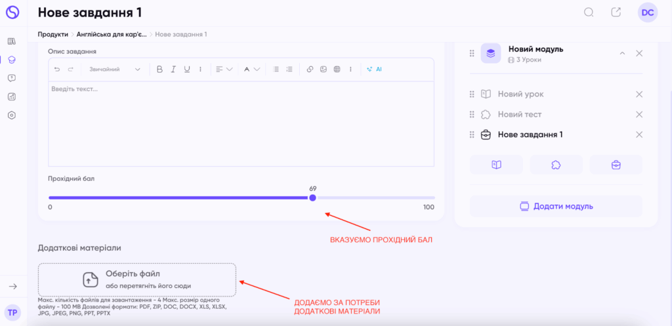Click the slider minimum value 0
The height and width of the screenshot is (326, 672).
[x=50, y=207]
